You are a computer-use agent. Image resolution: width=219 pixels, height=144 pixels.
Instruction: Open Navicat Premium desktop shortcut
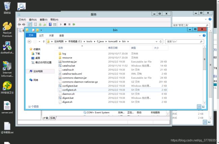[7, 29]
